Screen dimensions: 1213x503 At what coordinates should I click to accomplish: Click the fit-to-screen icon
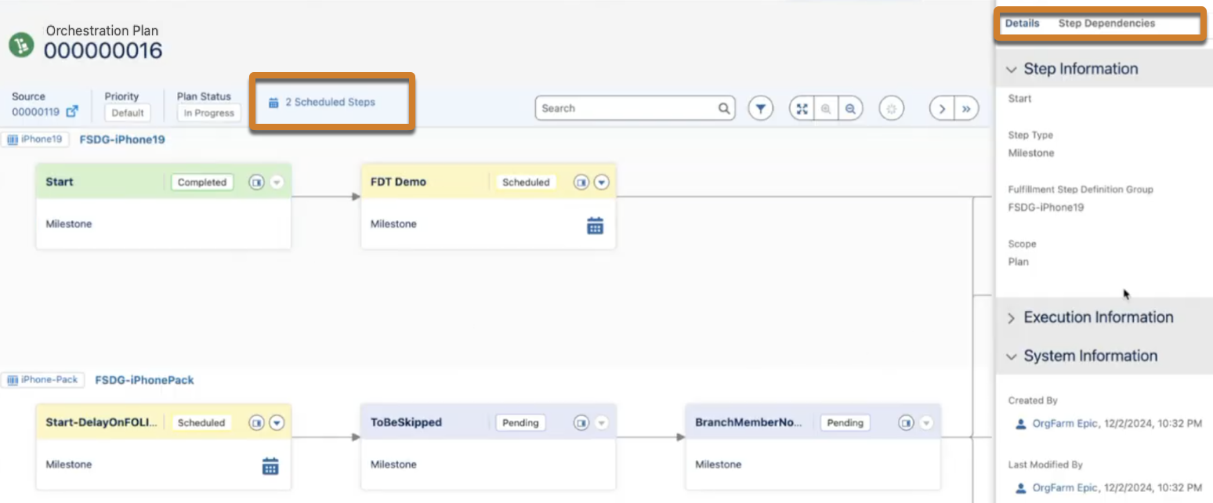click(802, 108)
